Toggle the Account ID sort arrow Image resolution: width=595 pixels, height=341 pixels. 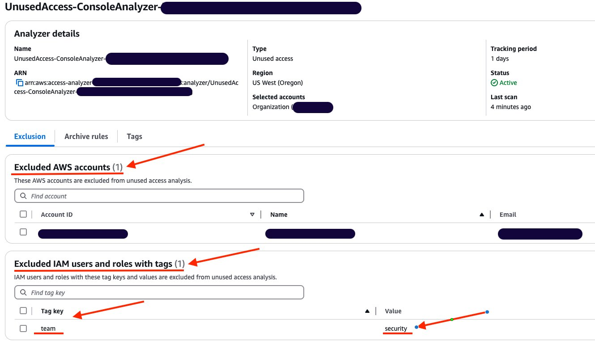coord(252,214)
